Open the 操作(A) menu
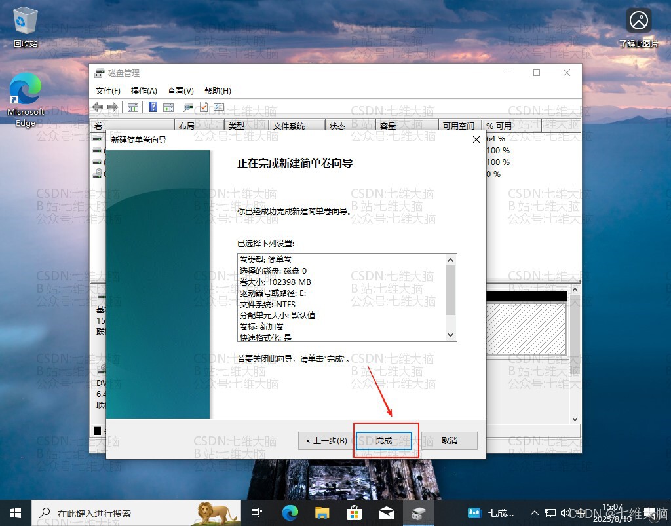Viewport: 671px width, 526px height. [144, 90]
